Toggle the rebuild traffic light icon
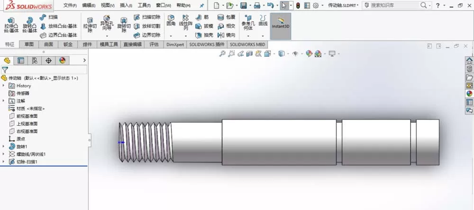 (x=298, y=5)
